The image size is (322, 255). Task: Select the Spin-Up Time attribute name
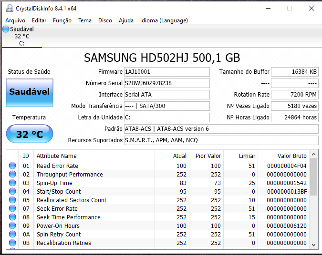coord(54,183)
